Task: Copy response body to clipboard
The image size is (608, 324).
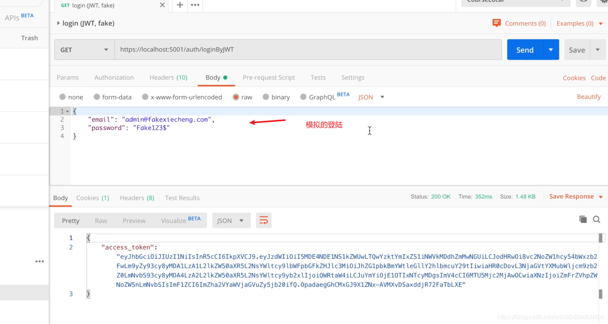Action: tap(583, 219)
